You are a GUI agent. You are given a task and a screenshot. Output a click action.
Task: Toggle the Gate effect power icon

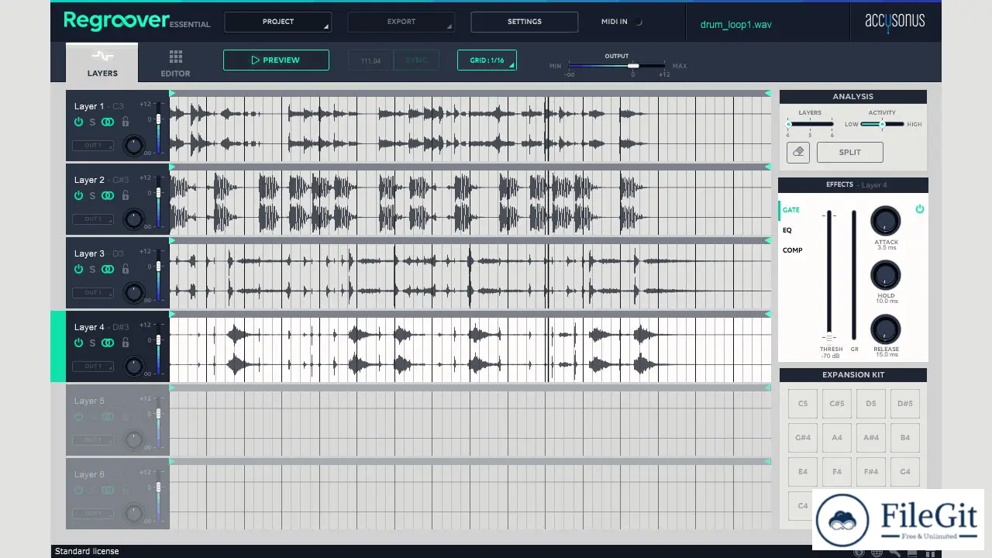pos(919,209)
